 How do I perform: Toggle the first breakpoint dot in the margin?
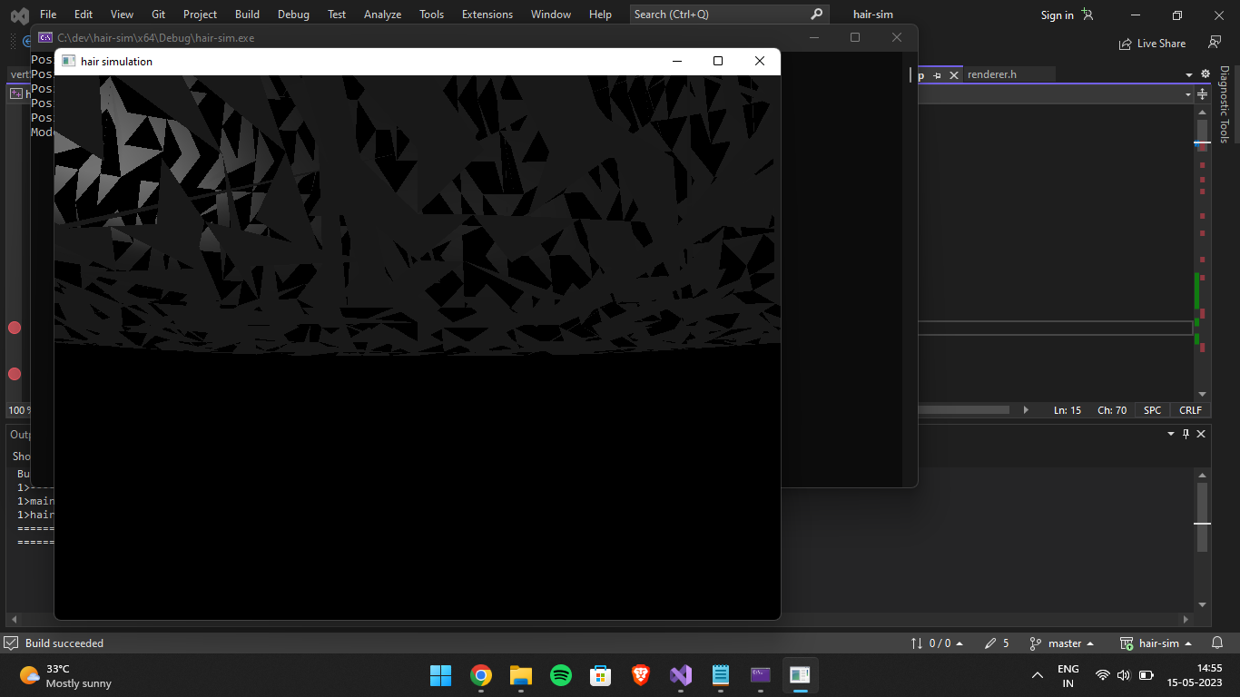(x=14, y=328)
